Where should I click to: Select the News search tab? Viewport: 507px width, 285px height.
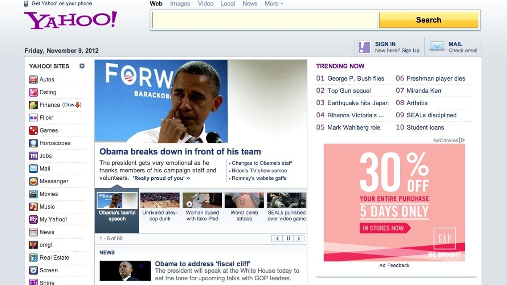pyautogui.click(x=250, y=4)
